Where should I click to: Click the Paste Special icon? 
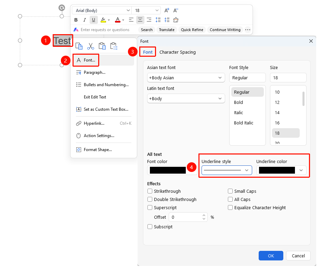click(x=114, y=46)
